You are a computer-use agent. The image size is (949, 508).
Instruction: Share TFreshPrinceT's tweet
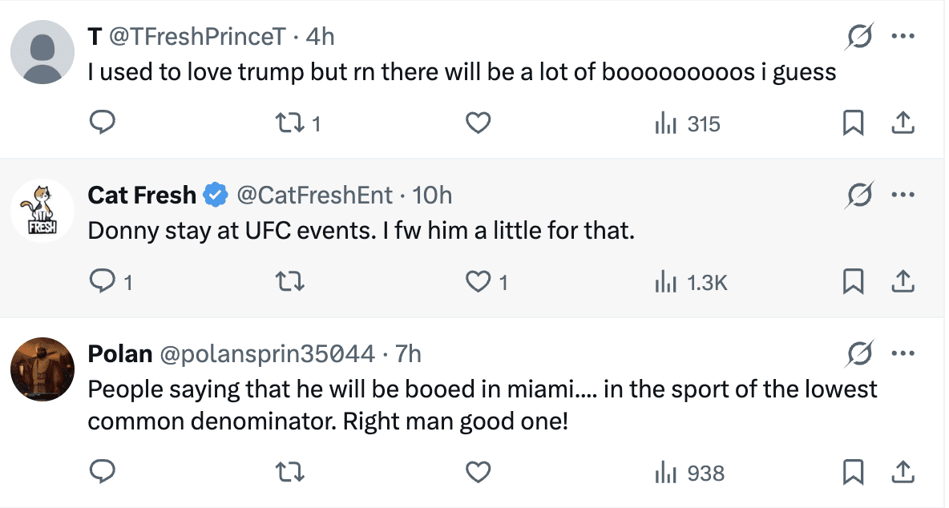[x=903, y=123]
